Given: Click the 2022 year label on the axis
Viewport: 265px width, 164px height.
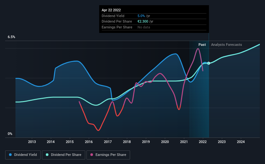Looking at the screenshot, I should (x=203, y=142).
